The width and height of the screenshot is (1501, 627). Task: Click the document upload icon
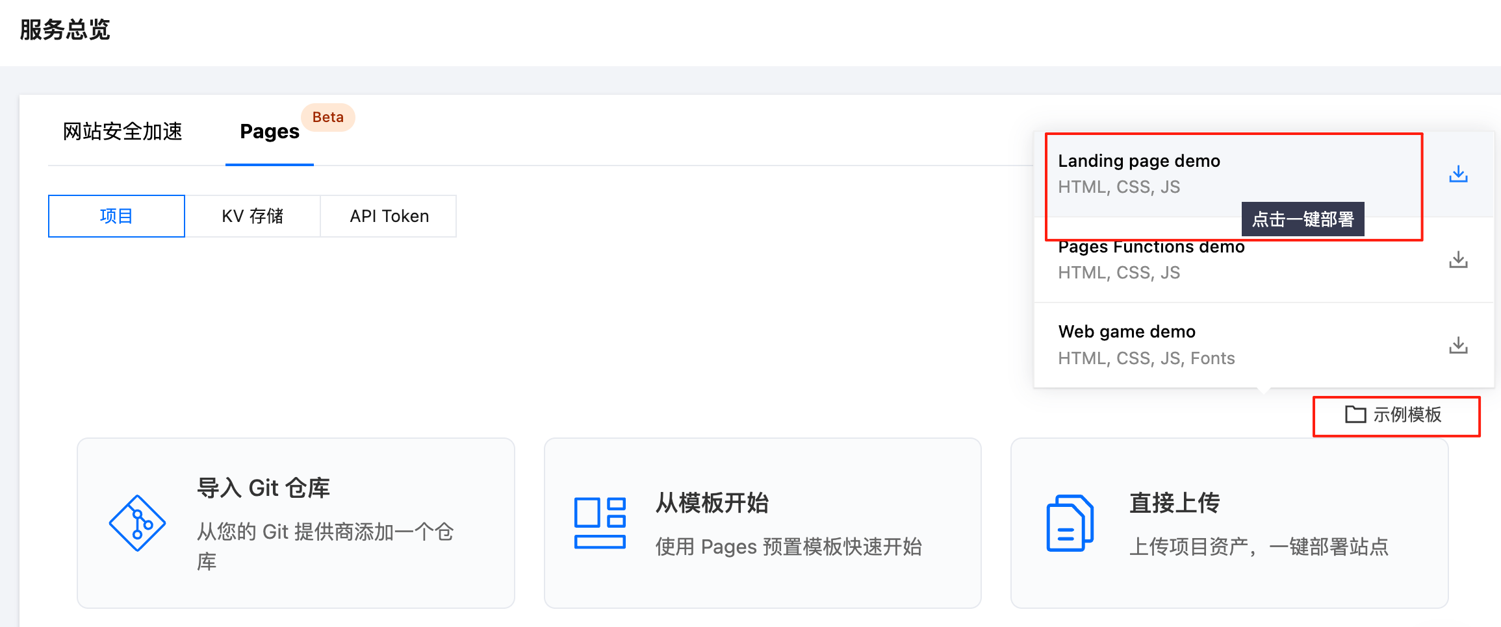click(1070, 523)
